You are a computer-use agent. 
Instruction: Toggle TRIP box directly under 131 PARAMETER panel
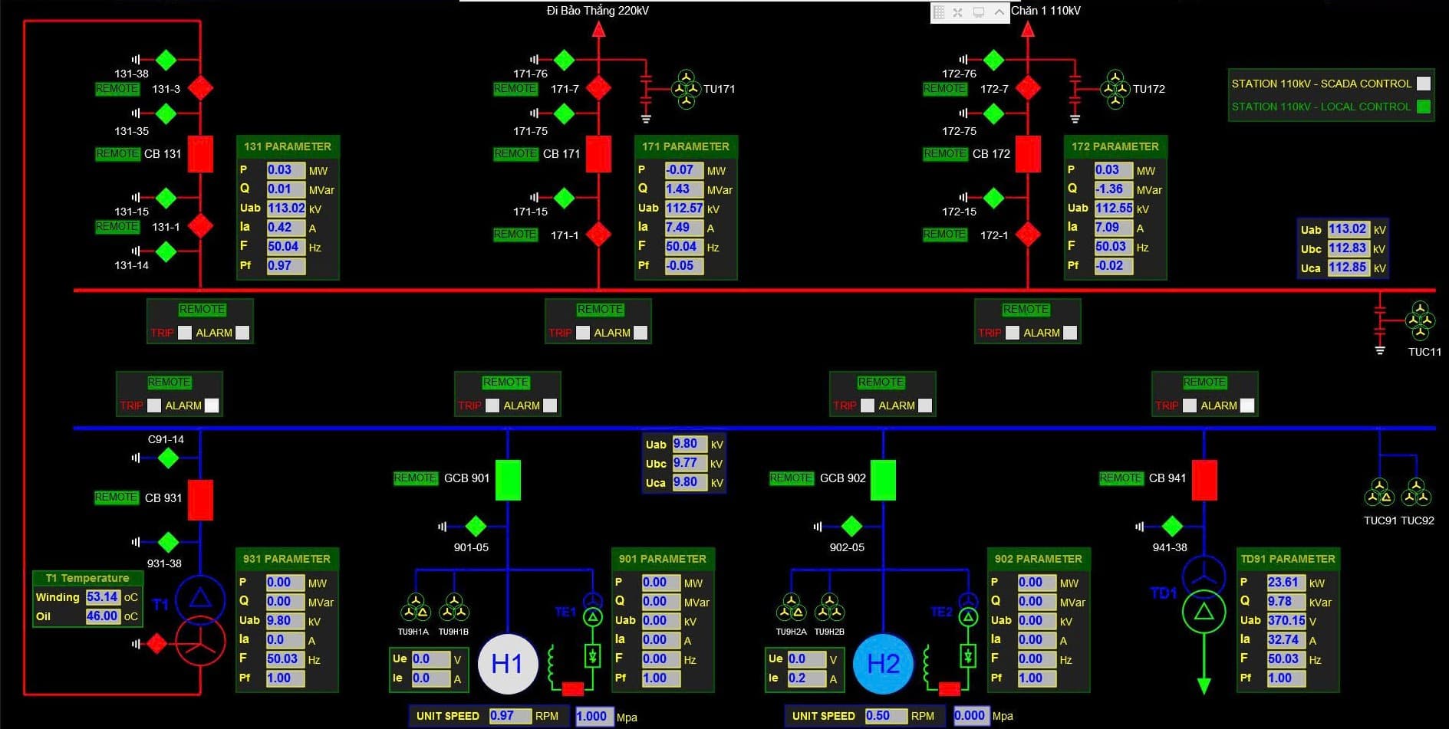click(185, 333)
